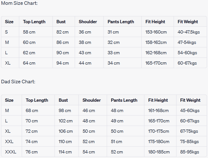Click the Fit Weight header in Mom chart
The height and width of the screenshot is (158, 208).
point(188,22)
